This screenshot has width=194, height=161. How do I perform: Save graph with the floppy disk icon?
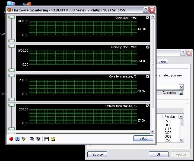point(46,139)
